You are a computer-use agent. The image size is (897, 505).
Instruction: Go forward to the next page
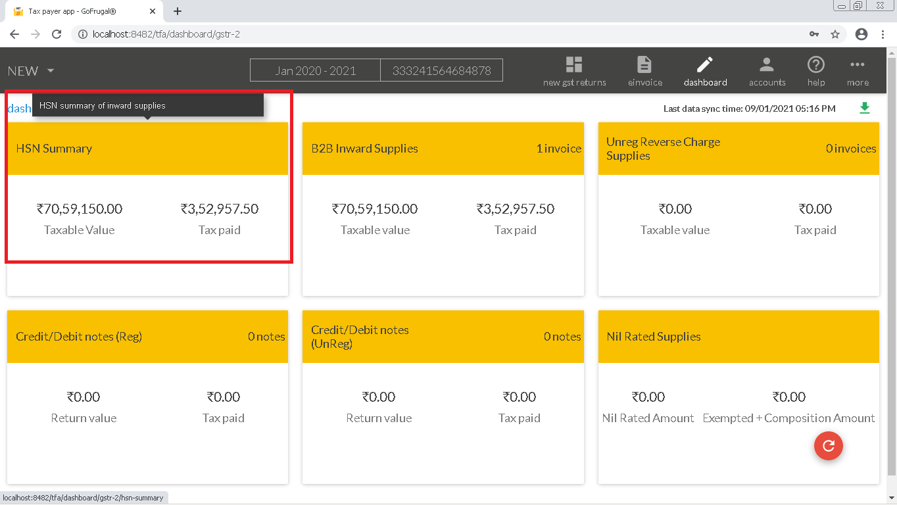(36, 34)
